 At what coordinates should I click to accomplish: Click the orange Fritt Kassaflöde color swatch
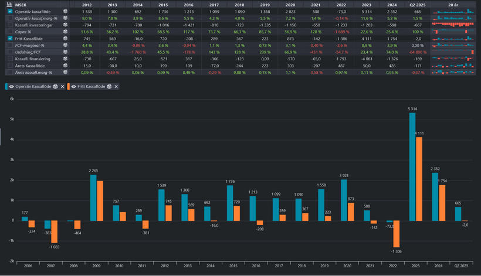[x=67, y=86]
